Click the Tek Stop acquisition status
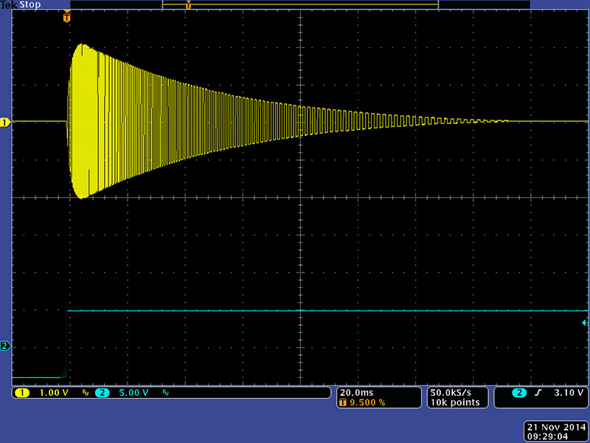Image resolution: width=590 pixels, height=443 pixels. click(21, 5)
